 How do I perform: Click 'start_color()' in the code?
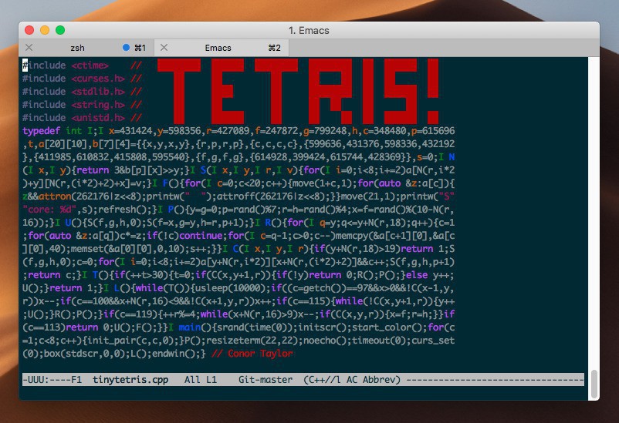click(387, 327)
